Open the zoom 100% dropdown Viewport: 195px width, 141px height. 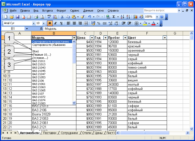(157, 17)
